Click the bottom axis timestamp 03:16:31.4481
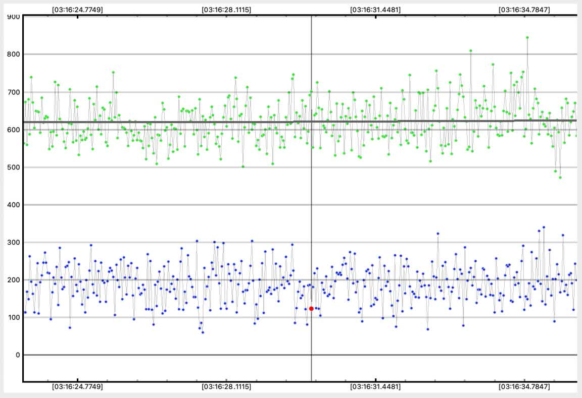582x398 pixels. click(x=375, y=387)
